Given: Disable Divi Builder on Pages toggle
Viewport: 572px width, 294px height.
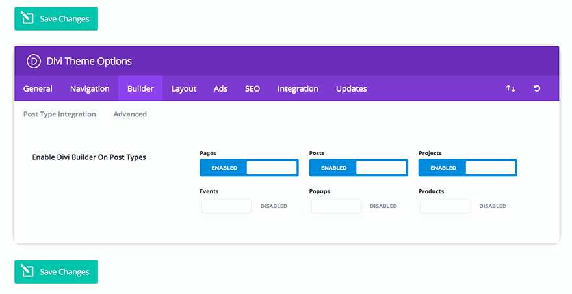Looking at the screenshot, I should pyautogui.click(x=248, y=168).
